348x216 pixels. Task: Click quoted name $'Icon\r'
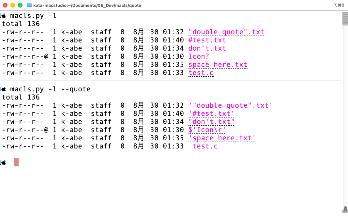[x=207, y=130]
